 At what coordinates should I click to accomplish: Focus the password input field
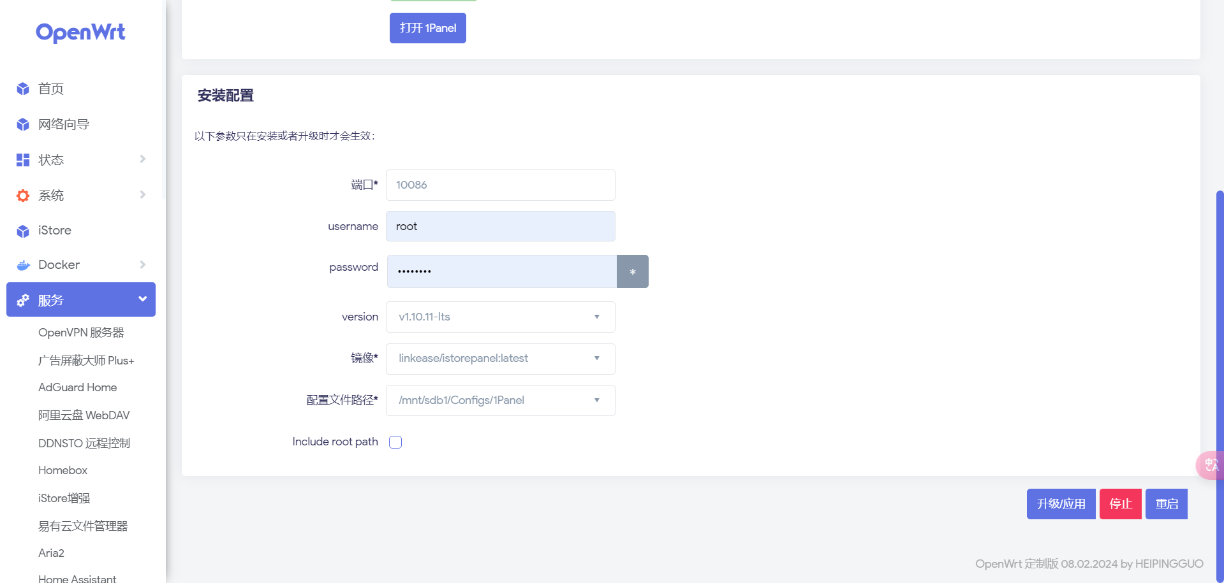pyautogui.click(x=502, y=271)
